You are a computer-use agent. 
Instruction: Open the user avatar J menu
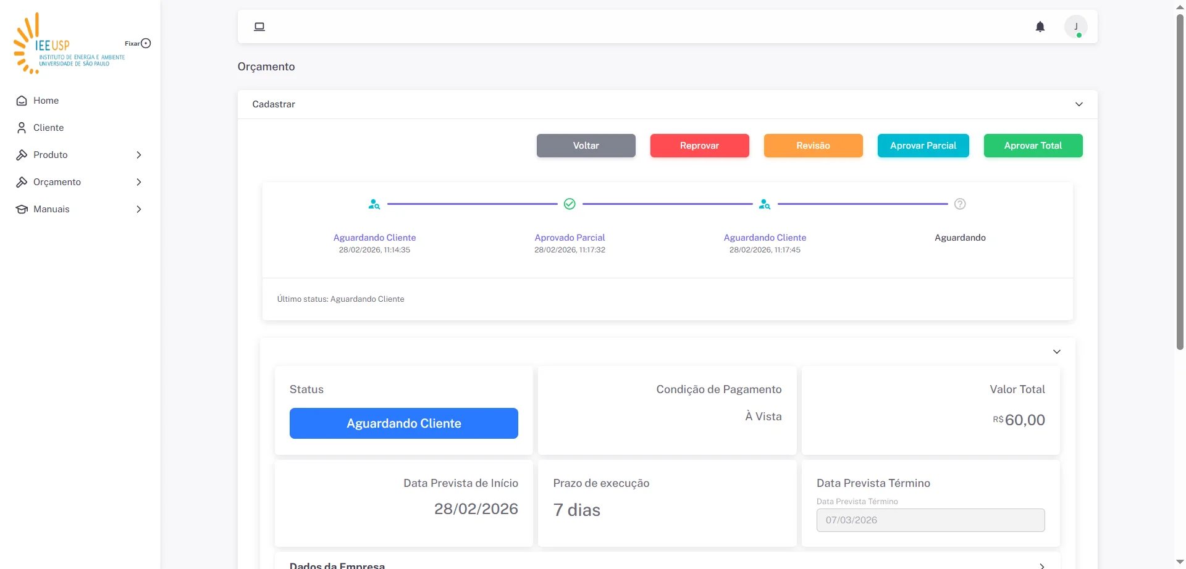(x=1076, y=27)
